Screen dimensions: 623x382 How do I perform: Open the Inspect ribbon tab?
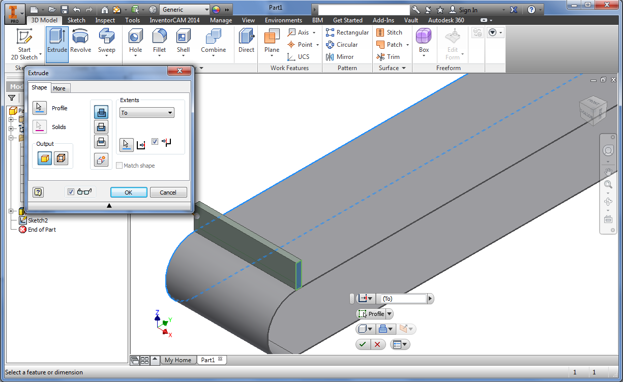click(x=105, y=20)
